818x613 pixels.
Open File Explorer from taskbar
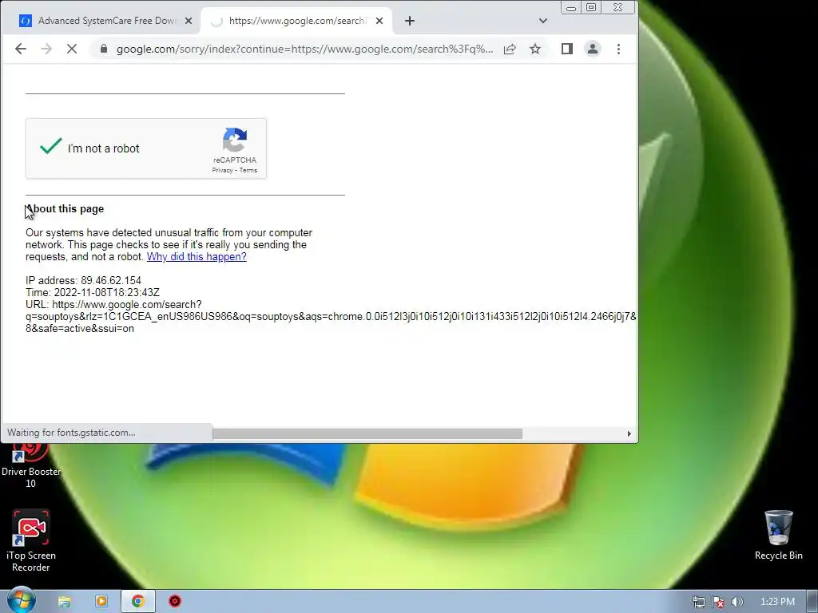64,602
